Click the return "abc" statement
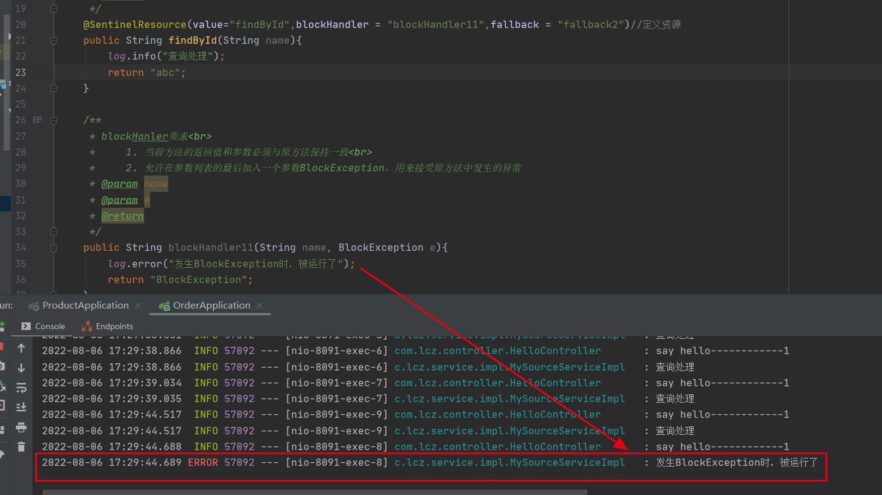882x495 pixels. coord(146,72)
